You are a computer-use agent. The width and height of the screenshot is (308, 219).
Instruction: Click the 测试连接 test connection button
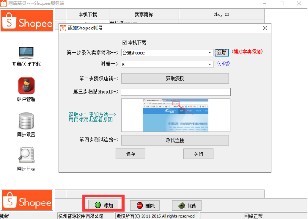coord(175,140)
